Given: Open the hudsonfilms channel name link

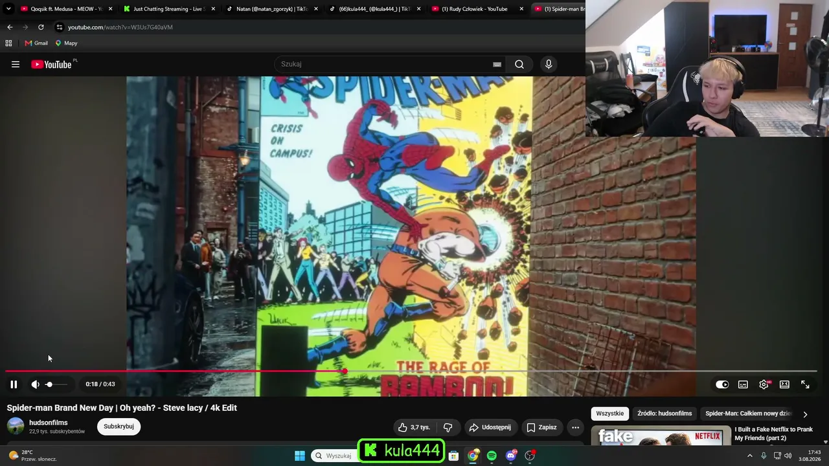Looking at the screenshot, I should coord(49,423).
